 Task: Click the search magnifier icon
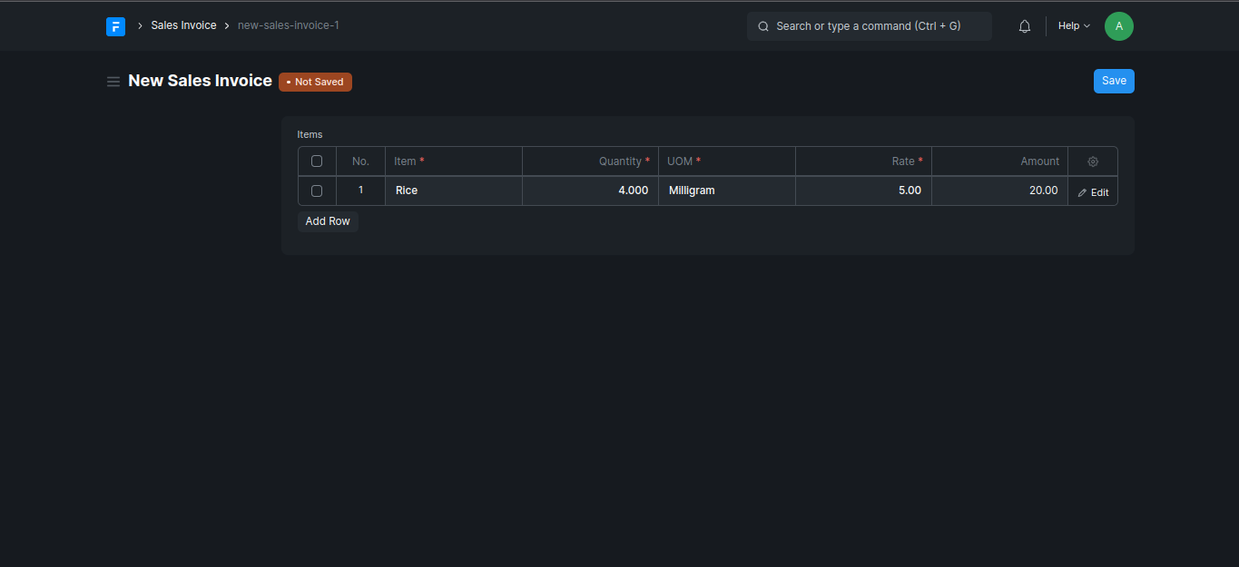click(x=763, y=26)
